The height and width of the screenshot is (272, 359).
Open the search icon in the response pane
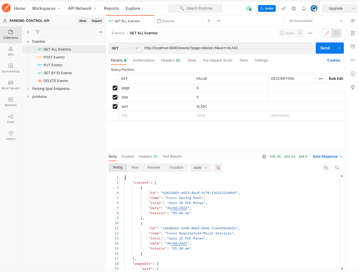[337, 167]
